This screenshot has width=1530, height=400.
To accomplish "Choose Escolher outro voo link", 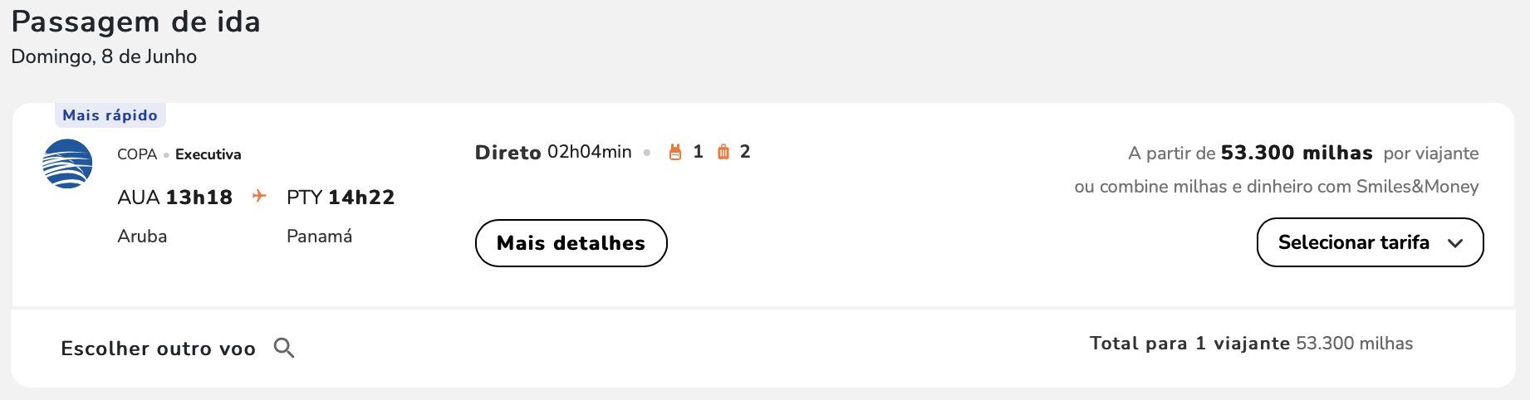I will [158, 349].
